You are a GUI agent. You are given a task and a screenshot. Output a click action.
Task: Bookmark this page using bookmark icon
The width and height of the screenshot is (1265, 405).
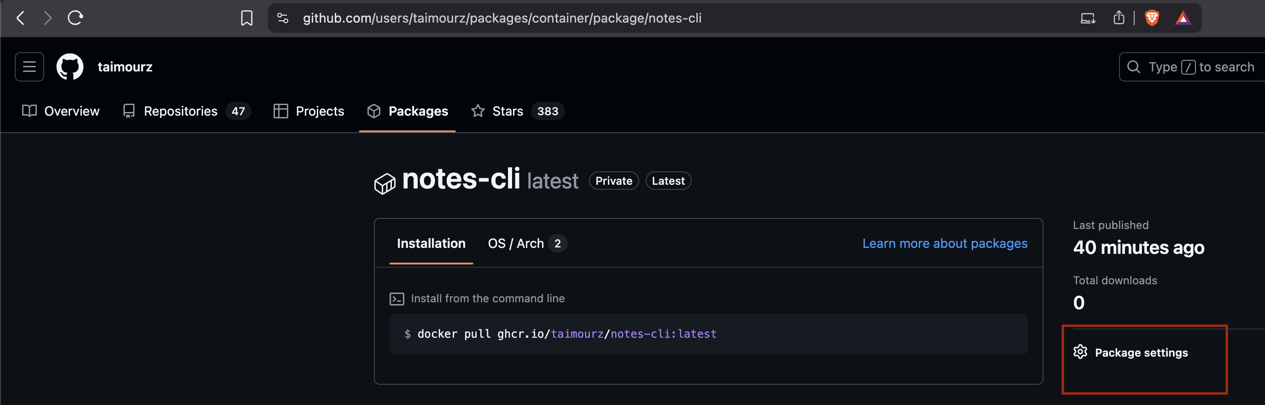click(x=246, y=18)
